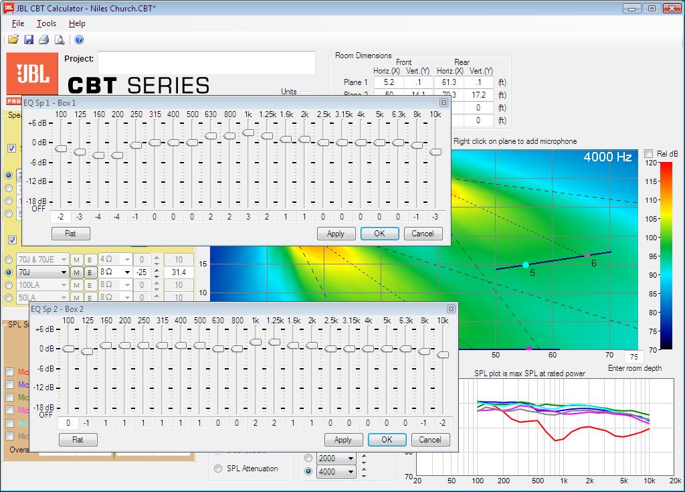Click B button in the 100LA row
The height and width of the screenshot is (492, 685).
pos(90,285)
